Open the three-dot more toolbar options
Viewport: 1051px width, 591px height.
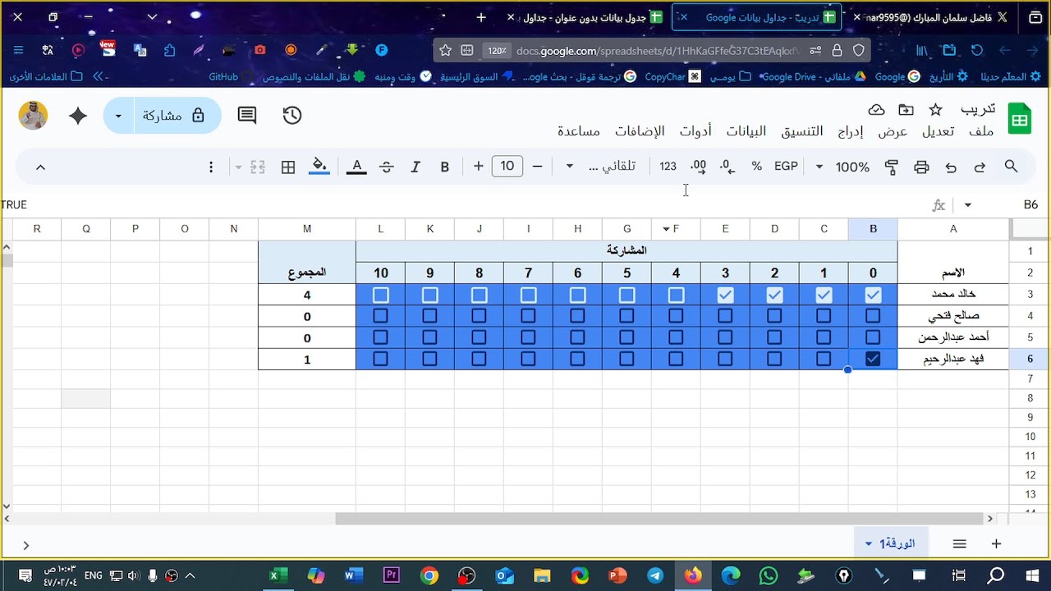[211, 167]
